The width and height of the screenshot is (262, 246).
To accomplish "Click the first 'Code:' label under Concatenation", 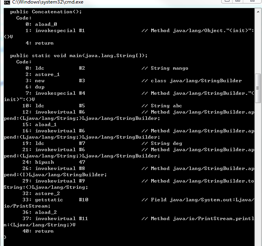I will pos(24,18).
